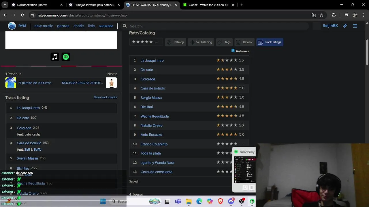Image resolution: width=369 pixels, height=207 pixels.
Task: Open Windows Start menu
Action: coord(103,202)
